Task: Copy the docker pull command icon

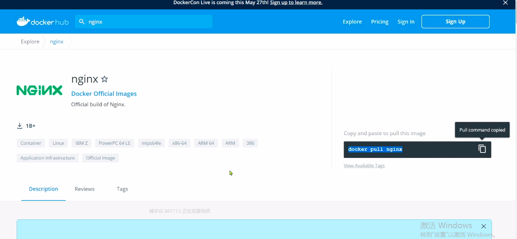Action: coord(482,149)
